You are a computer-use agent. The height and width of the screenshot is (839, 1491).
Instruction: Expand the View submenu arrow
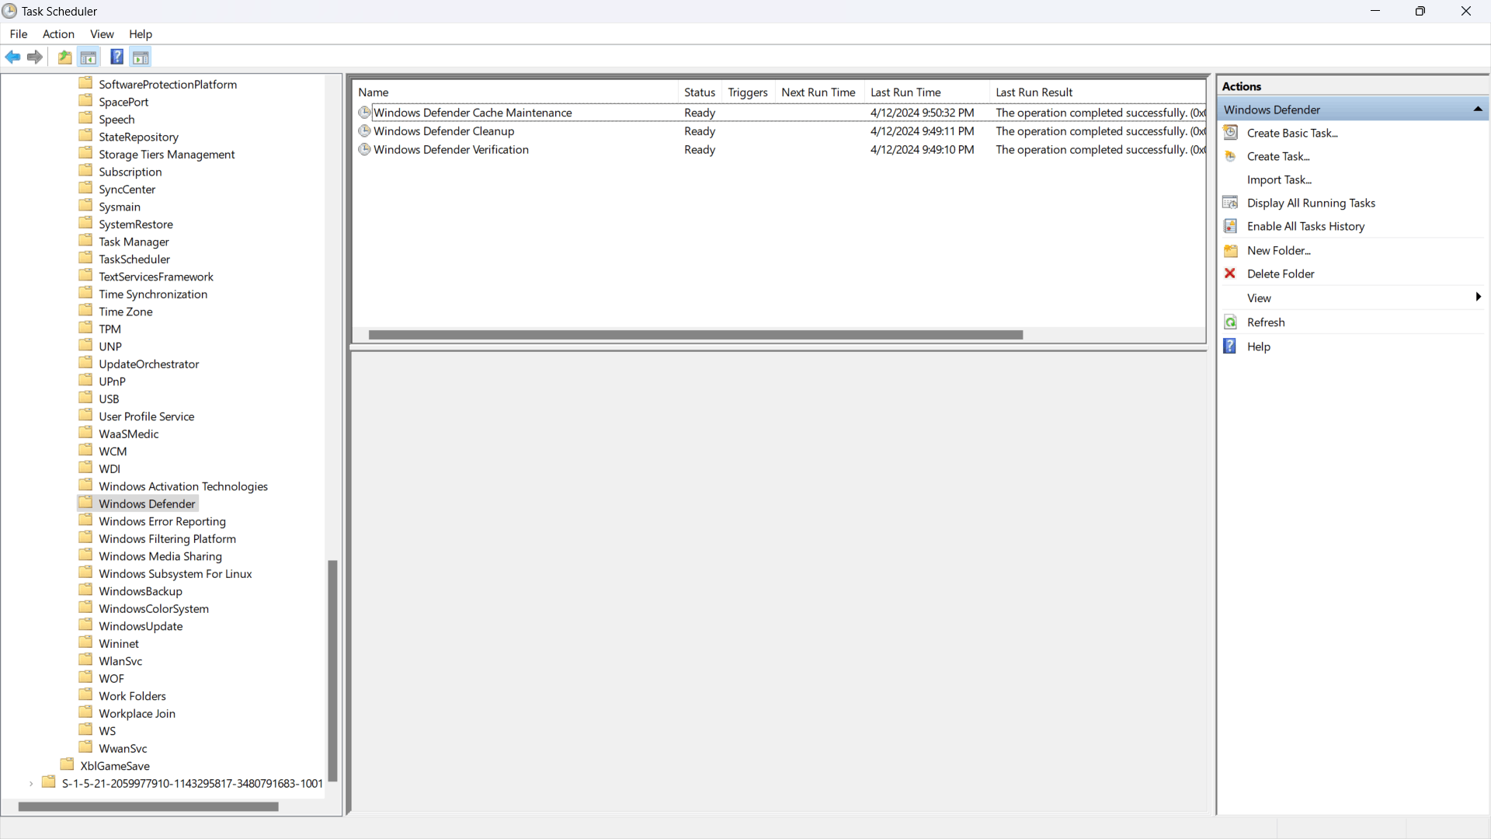coord(1478,298)
